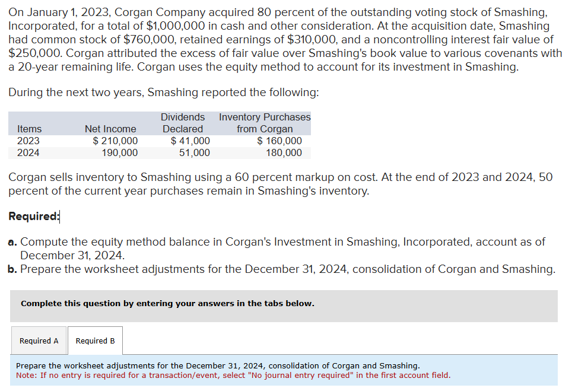Image resolution: width=575 pixels, height=388 pixels.
Task: Select the $160,000 inventory purchases amount
Action: (279, 141)
